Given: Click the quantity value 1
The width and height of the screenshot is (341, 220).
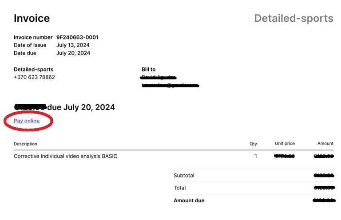Looking at the screenshot, I should click(x=256, y=156).
